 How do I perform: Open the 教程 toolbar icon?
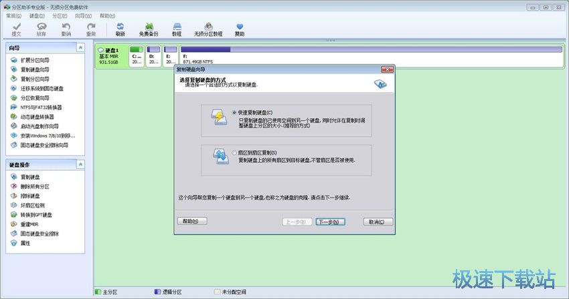pos(177,29)
